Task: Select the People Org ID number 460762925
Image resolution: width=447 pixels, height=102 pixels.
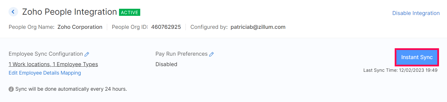Action: [166, 27]
